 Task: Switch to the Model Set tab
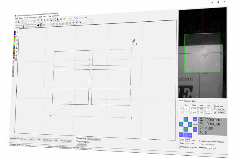pos(187,101)
